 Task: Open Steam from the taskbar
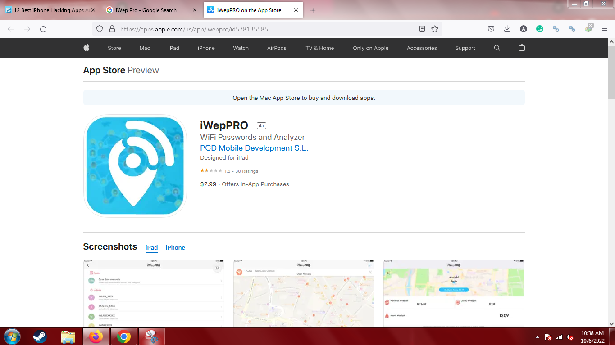40,336
